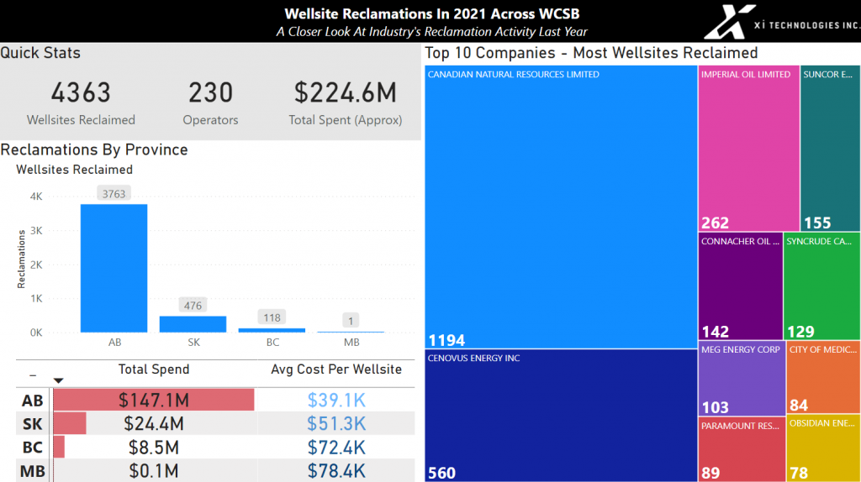Click the SK row label in table

33,424
